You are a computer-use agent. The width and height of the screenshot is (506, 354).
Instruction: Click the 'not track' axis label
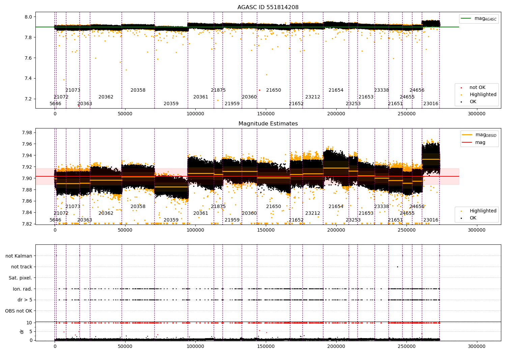(x=22, y=267)
